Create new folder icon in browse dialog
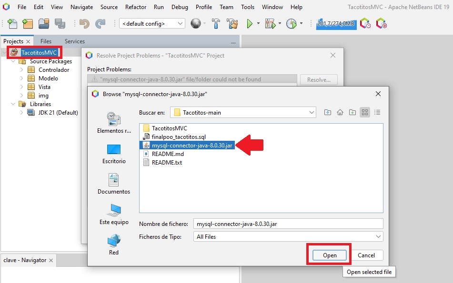 tap(352, 112)
